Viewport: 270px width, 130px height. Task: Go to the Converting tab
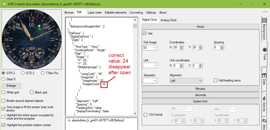[x=136, y=12]
